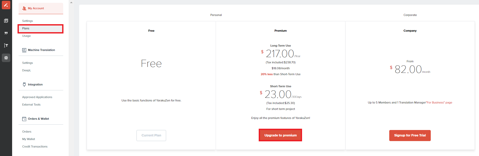Screen dimensions: 479x156
Task: Follow the "For Business" page link
Action: coord(439,102)
